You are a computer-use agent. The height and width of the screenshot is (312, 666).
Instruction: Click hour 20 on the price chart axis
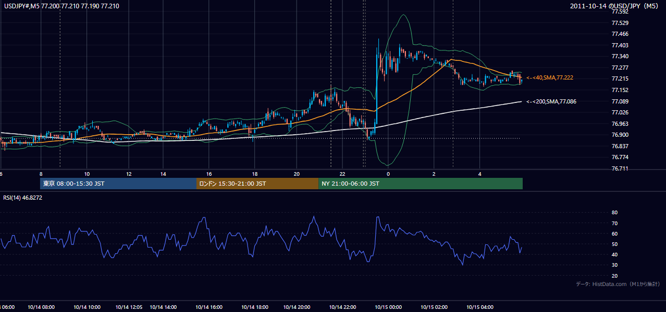(297, 174)
